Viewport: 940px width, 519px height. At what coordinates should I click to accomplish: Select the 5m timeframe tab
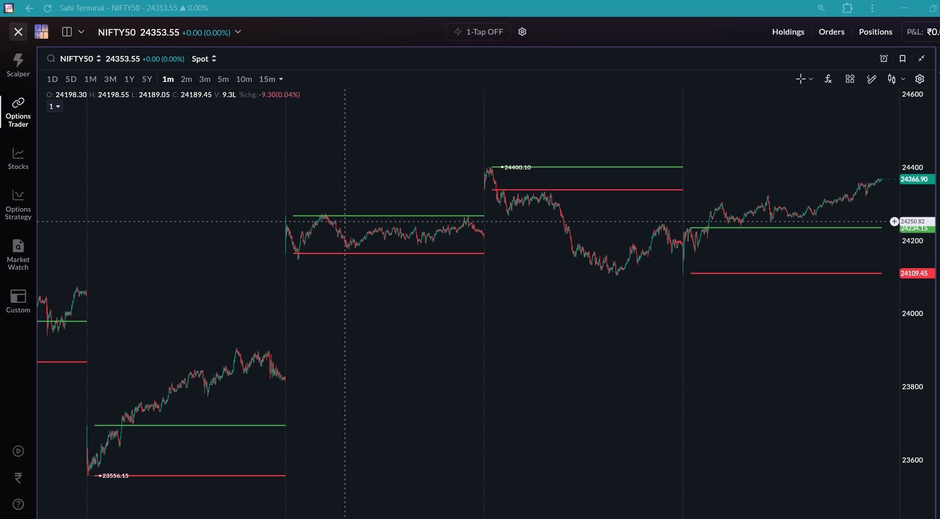tap(223, 79)
